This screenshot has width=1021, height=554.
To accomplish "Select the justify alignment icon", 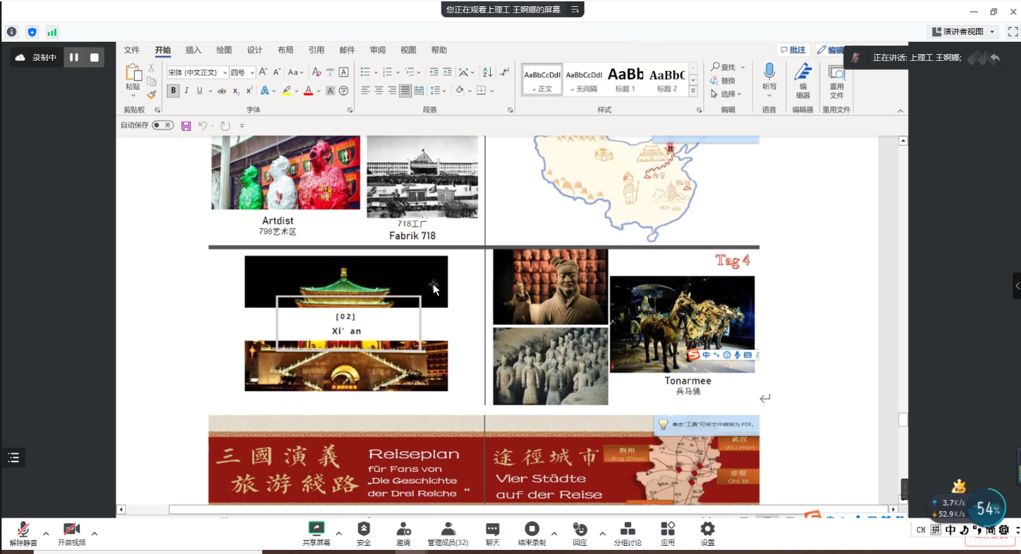I will coord(405,90).
